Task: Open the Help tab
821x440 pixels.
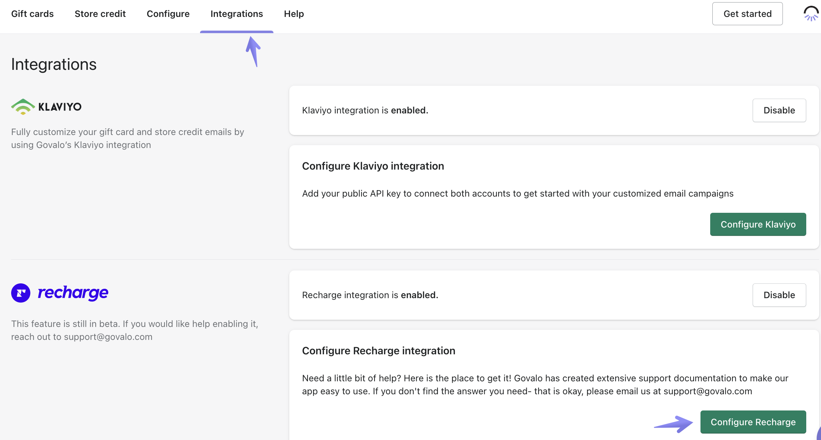Action: 294,14
